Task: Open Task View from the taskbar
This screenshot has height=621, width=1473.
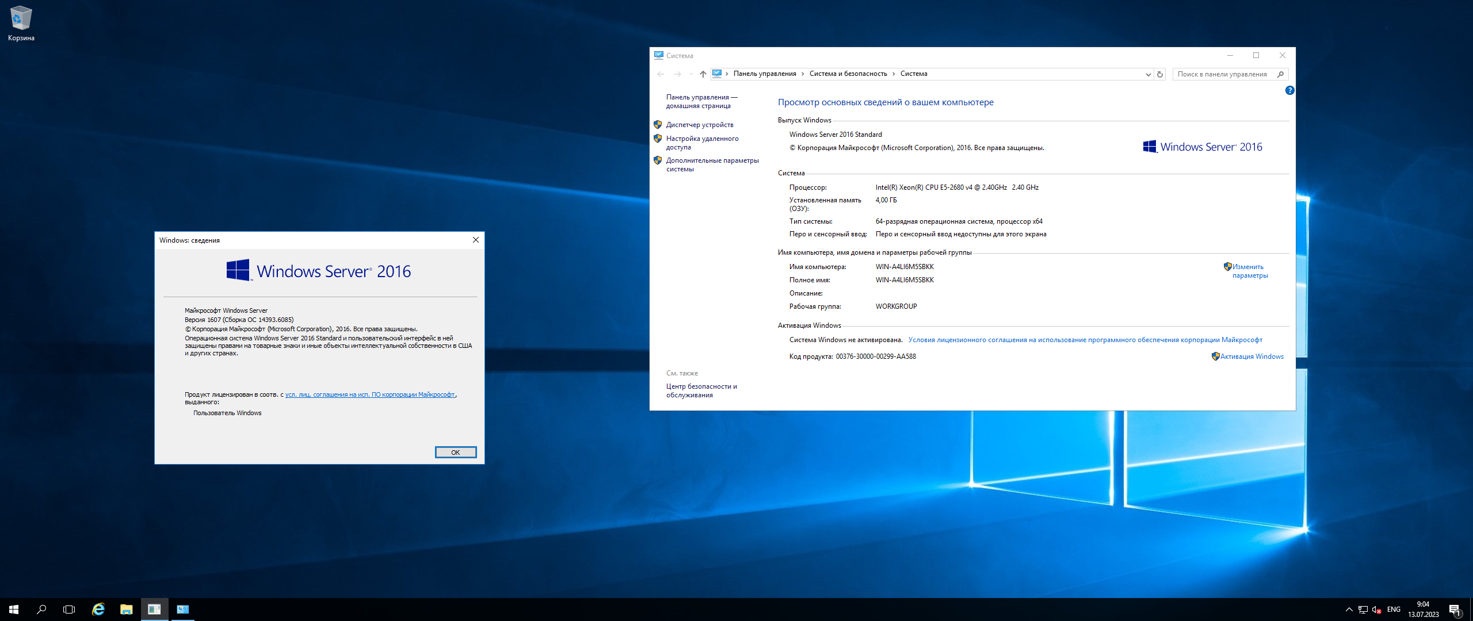Action: [69, 609]
